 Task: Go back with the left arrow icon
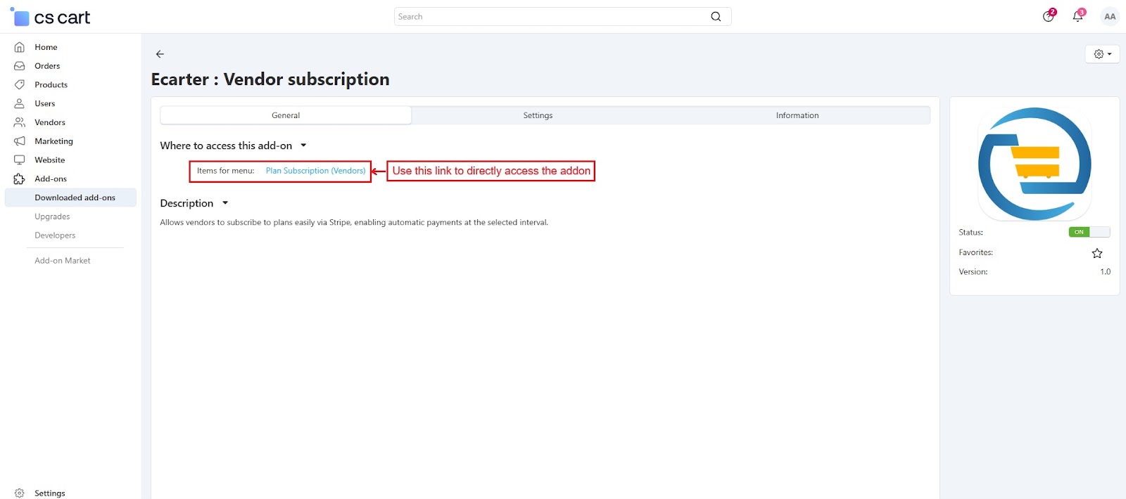tap(160, 54)
